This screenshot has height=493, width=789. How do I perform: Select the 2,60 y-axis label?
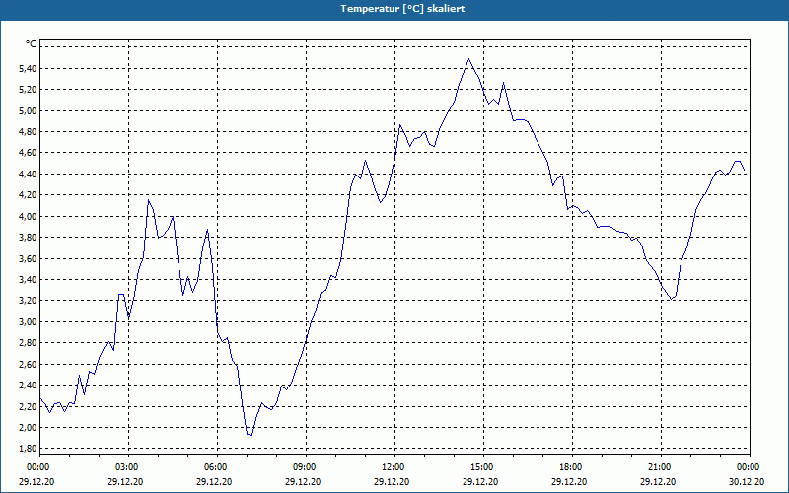pyautogui.click(x=28, y=364)
